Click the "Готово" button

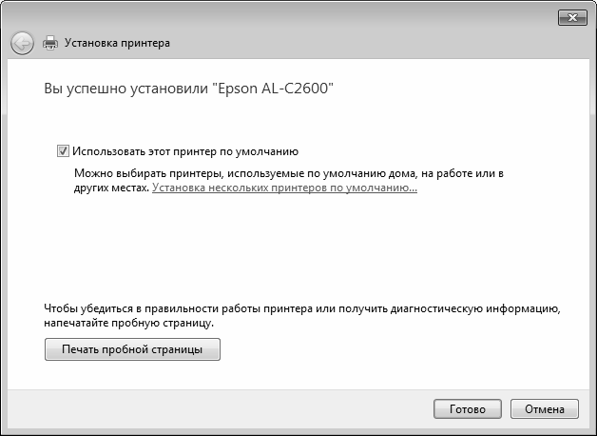click(467, 408)
